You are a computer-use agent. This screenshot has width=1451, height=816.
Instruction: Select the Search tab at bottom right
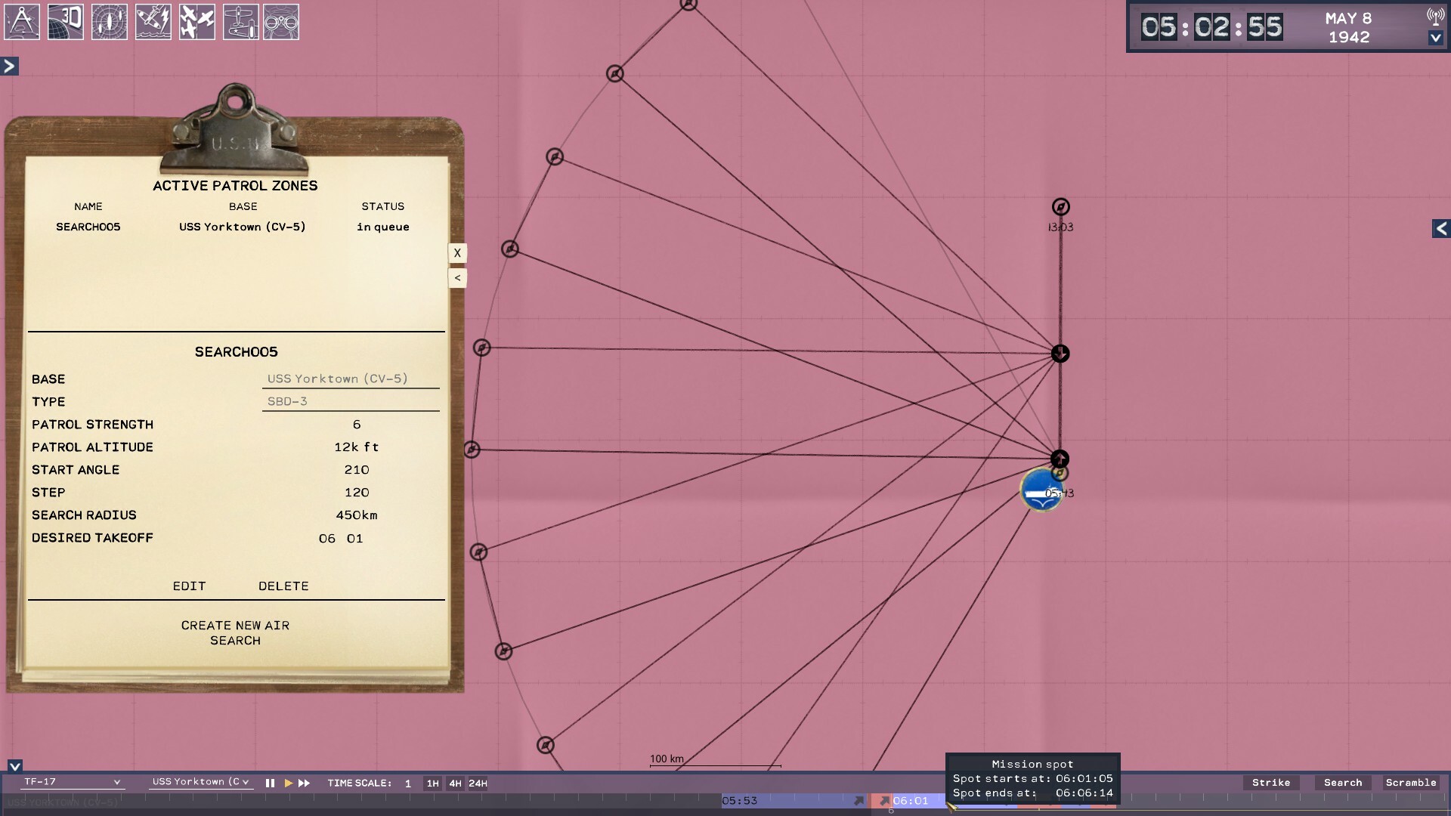point(1343,783)
